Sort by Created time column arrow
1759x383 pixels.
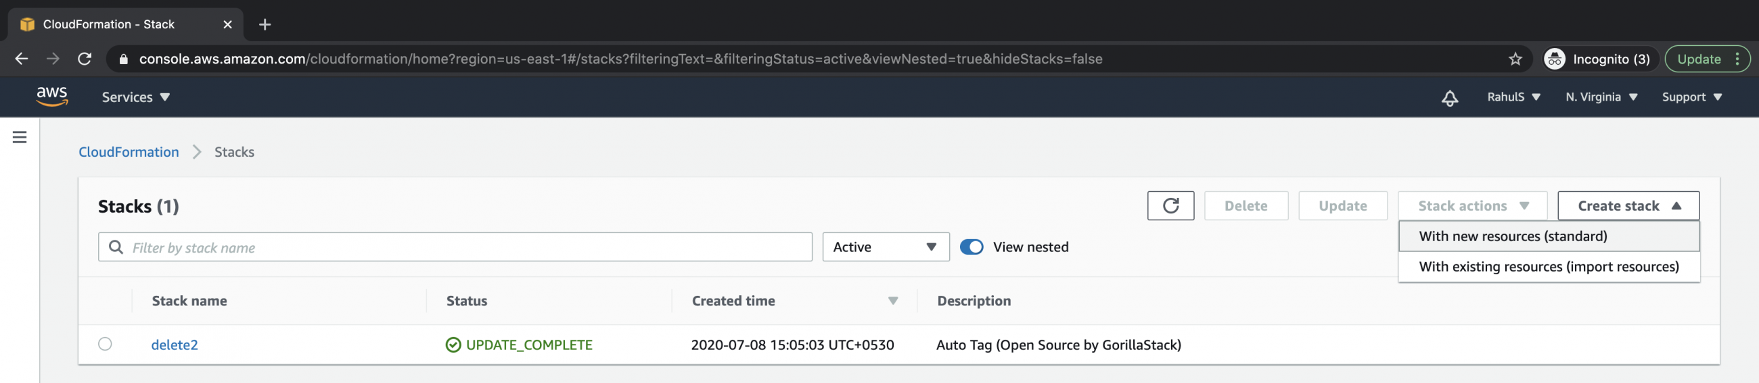tap(892, 301)
